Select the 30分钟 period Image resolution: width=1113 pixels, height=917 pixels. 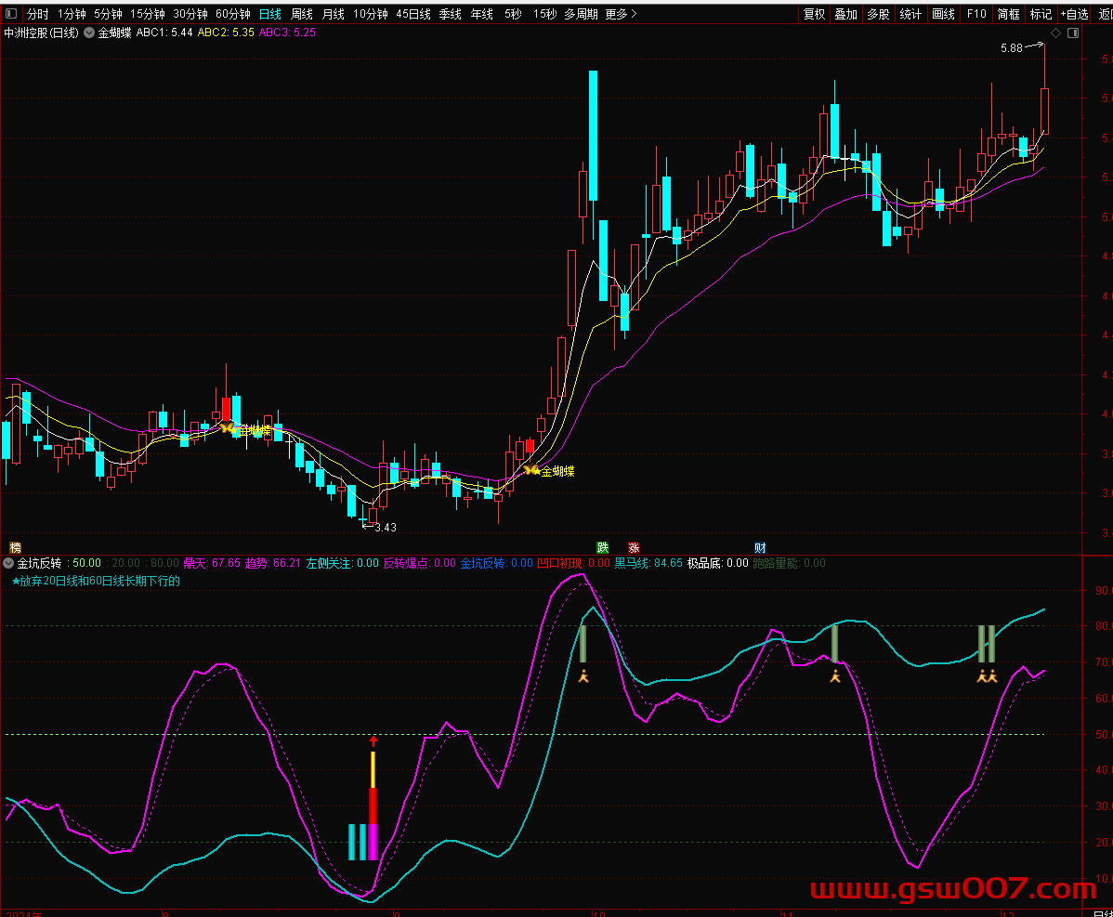coord(190,14)
